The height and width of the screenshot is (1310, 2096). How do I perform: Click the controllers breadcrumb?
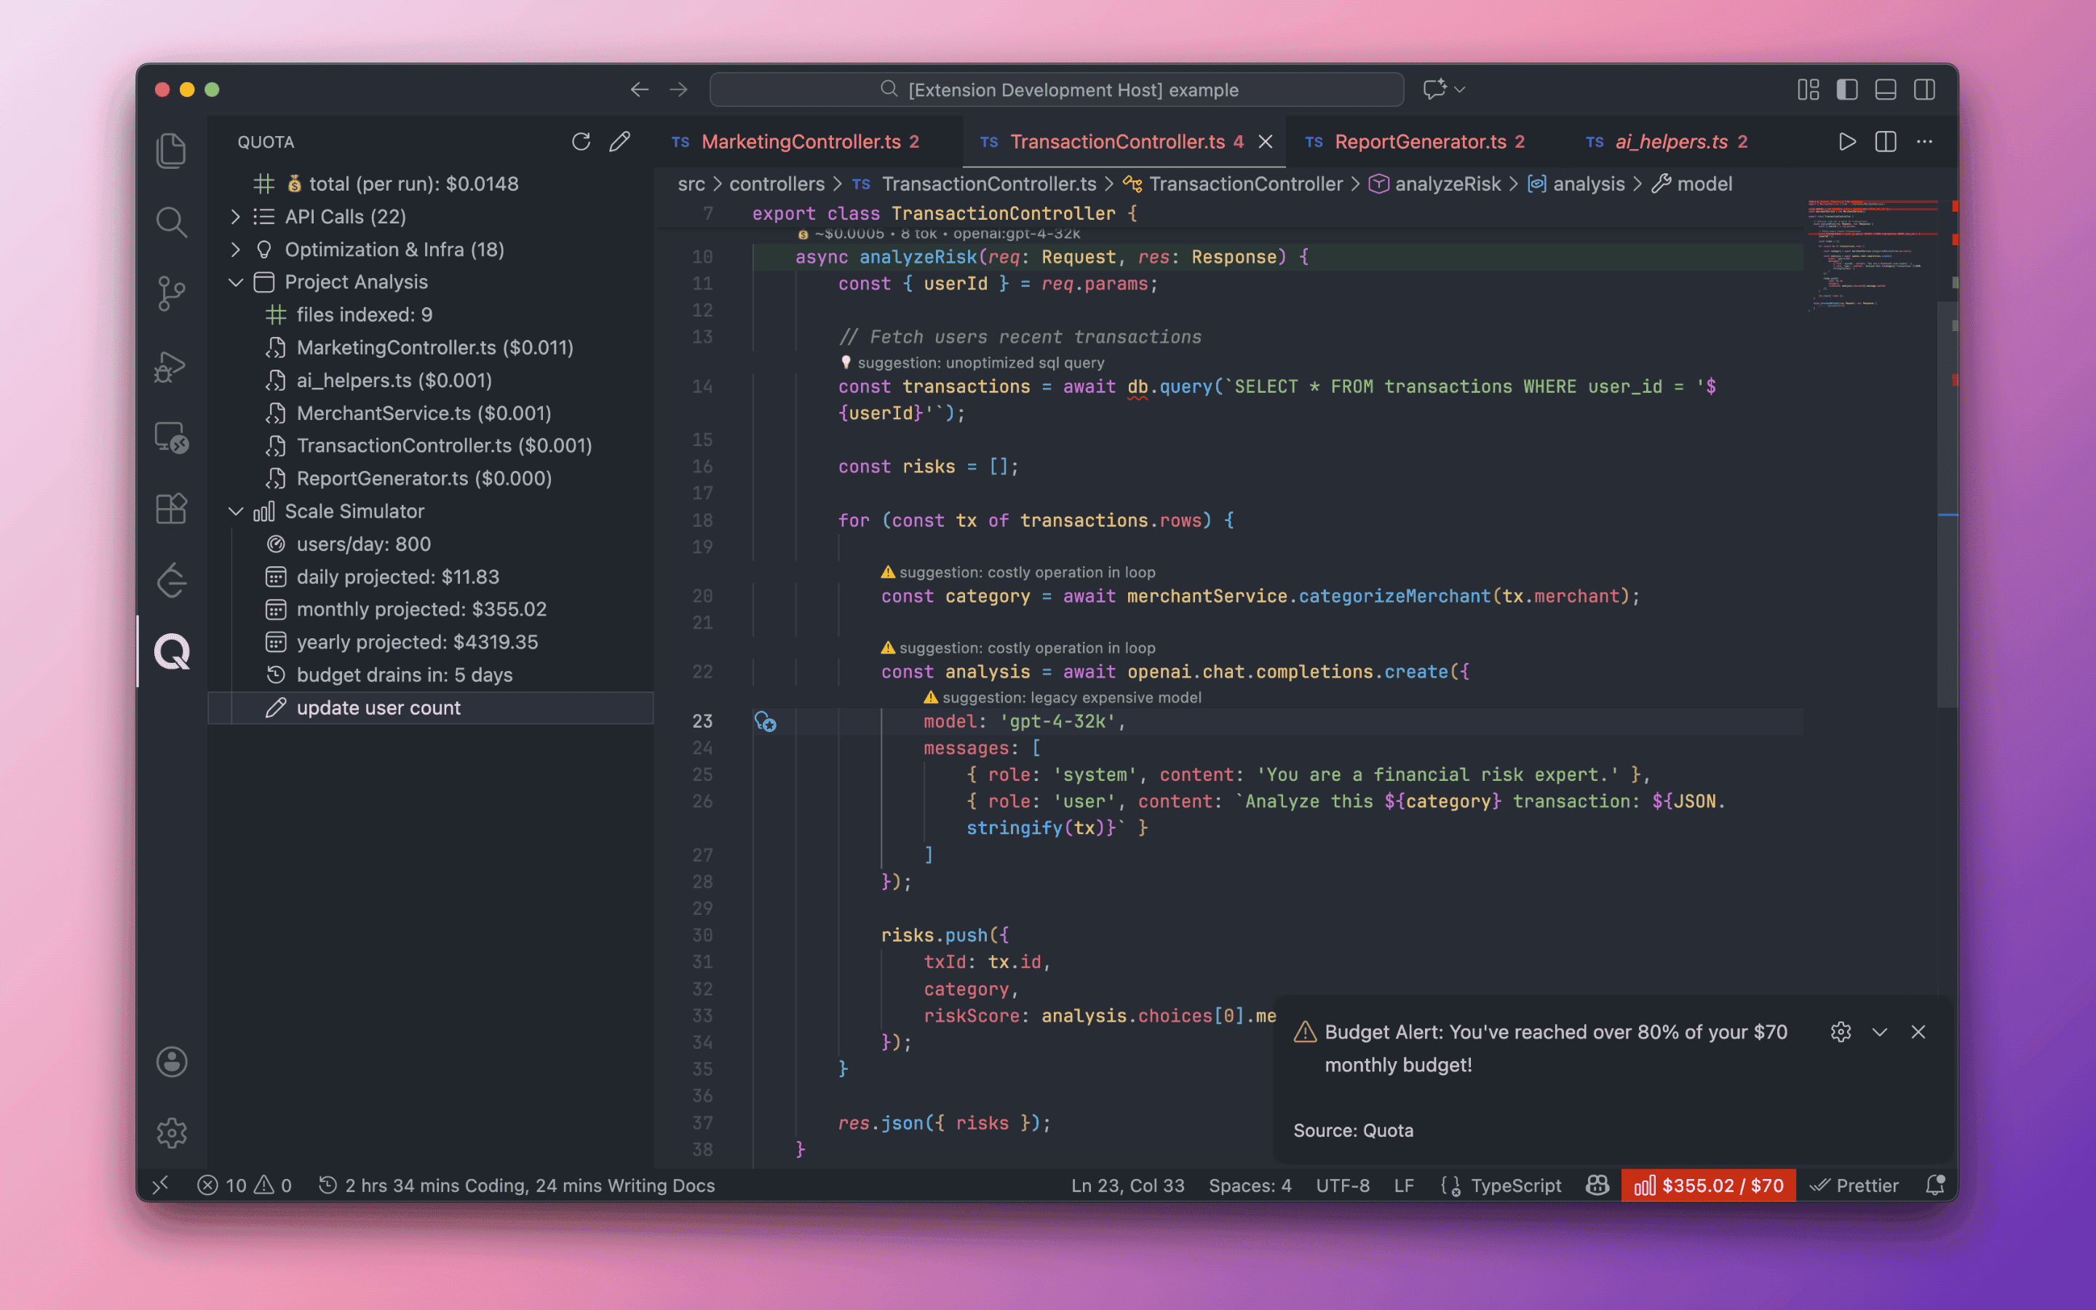tap(777, 183)
